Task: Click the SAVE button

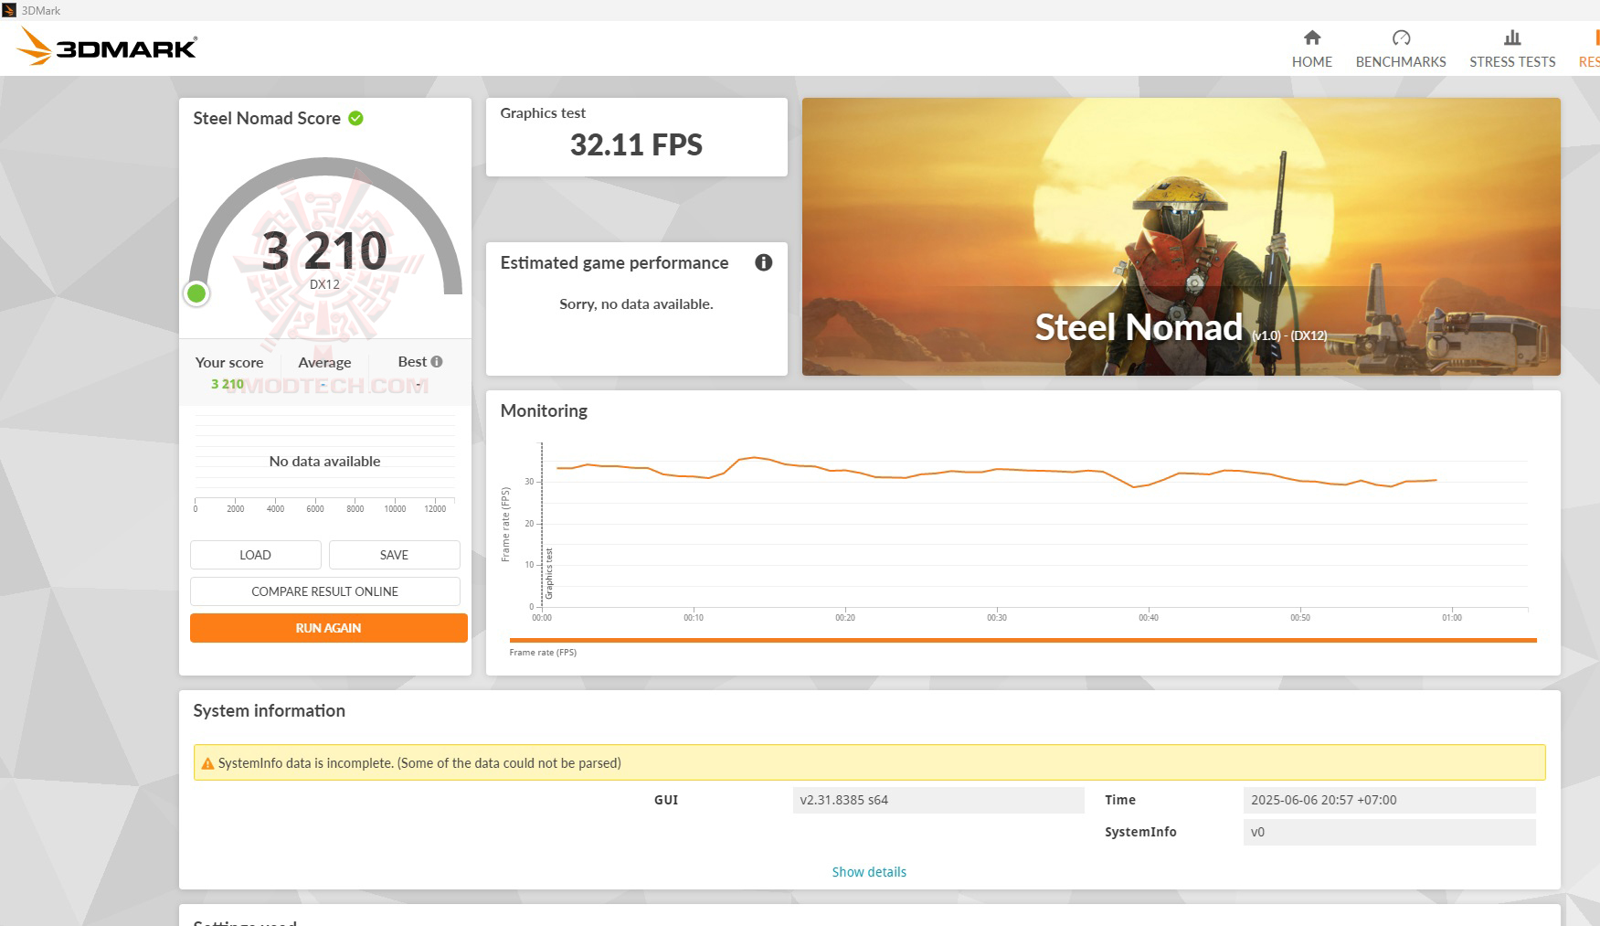Action: 395,555
